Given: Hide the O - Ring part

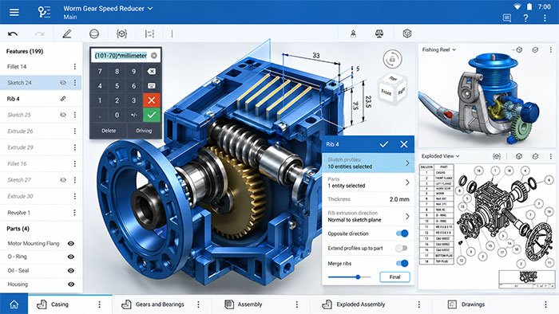Looking at the screenshot, I should (71, 257).
